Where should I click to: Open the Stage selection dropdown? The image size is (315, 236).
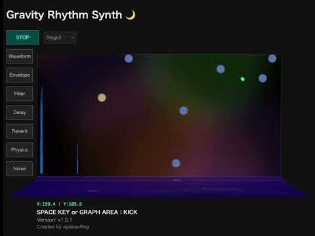point(60,38)
